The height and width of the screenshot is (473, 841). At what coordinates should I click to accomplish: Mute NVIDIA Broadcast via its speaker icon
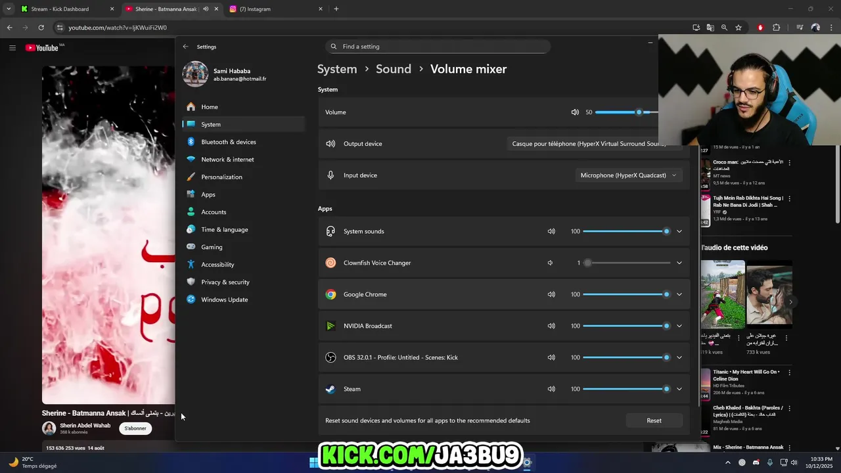coord(551,326)
